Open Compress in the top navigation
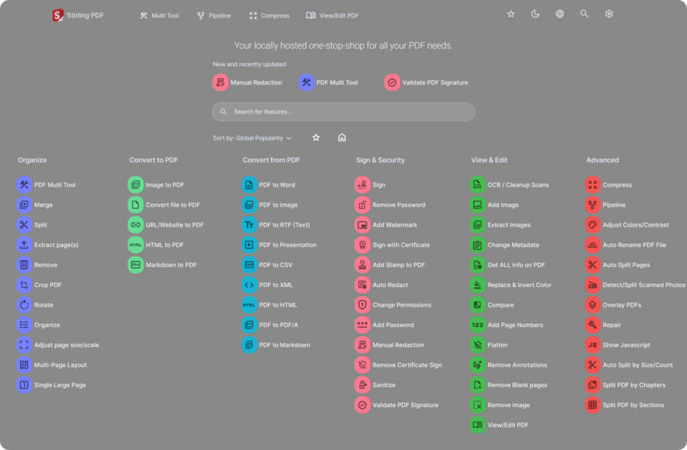Screen dimensions: 687x450 (269, 15)
